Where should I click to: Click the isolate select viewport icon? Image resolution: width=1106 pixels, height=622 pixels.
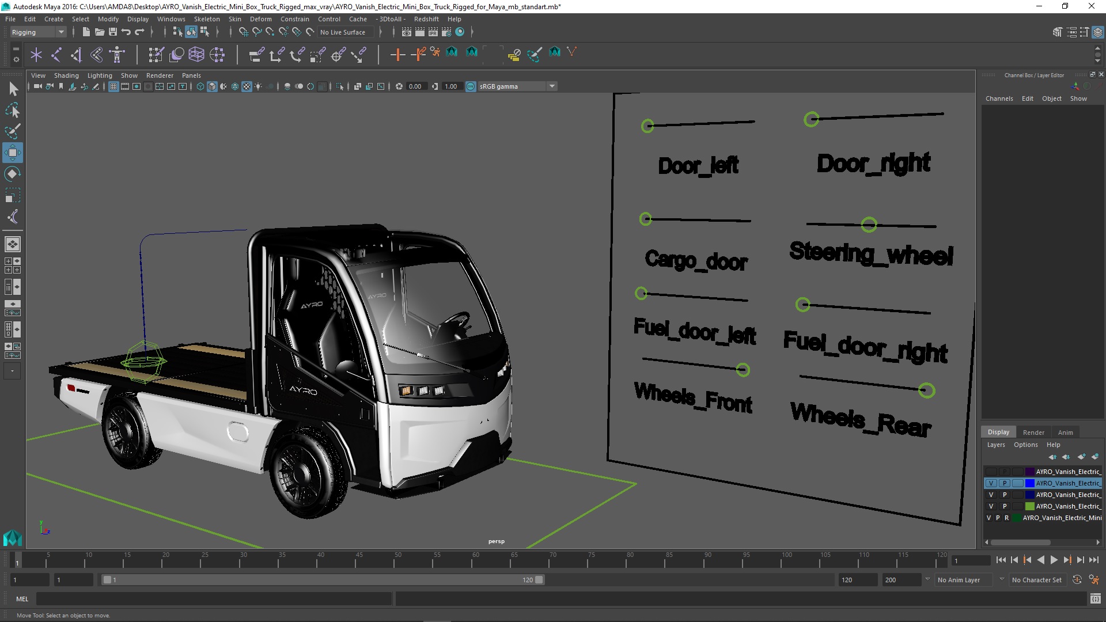(340, 86)
